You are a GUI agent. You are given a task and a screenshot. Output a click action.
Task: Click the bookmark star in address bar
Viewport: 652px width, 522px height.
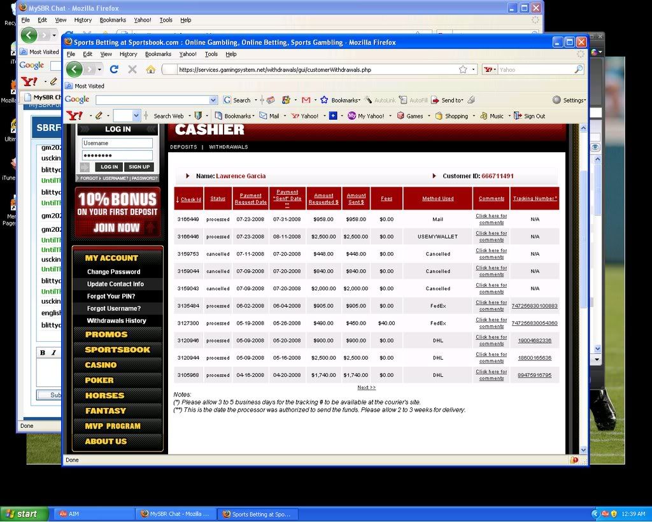click(463, 69)
